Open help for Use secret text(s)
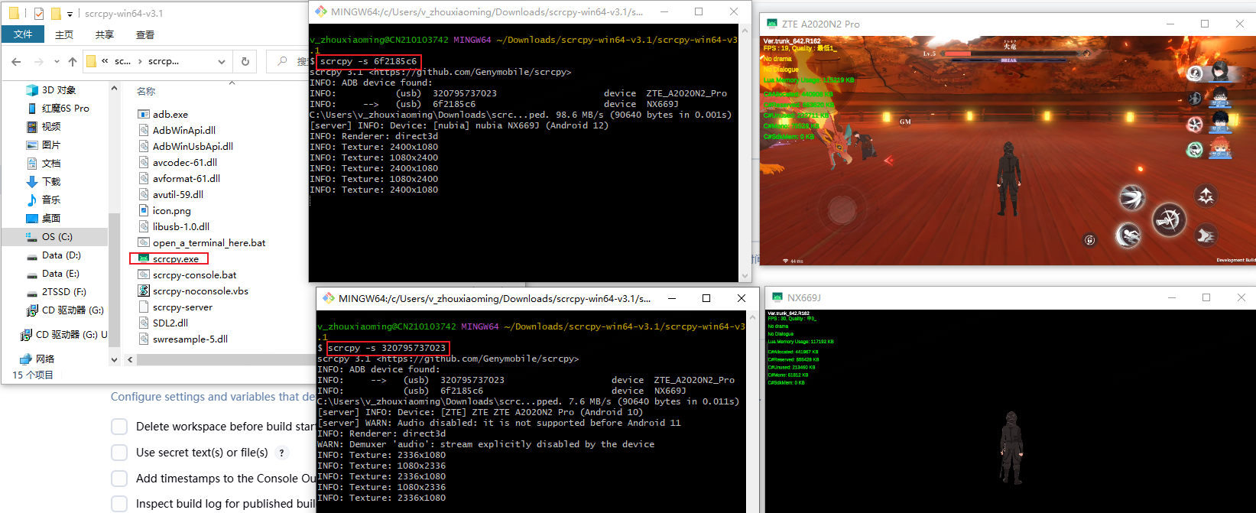1256x513 pixels. click(281, 453)
